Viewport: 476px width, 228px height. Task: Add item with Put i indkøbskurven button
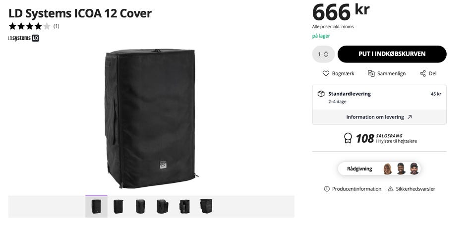coord(392,54)
